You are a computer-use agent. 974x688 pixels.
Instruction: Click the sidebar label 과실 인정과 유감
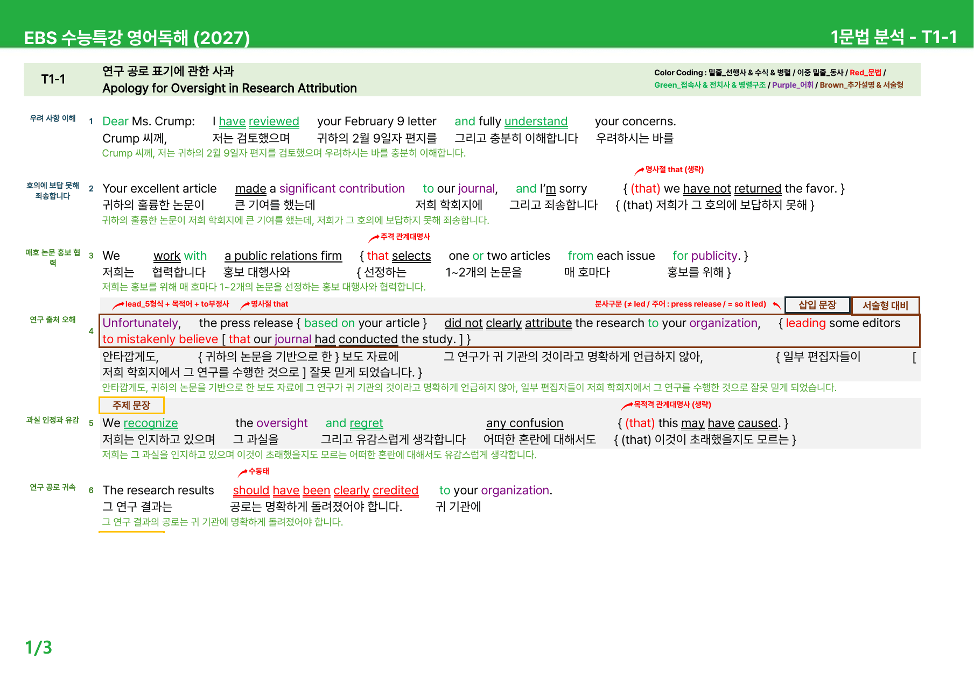click(x=53, y=420)
